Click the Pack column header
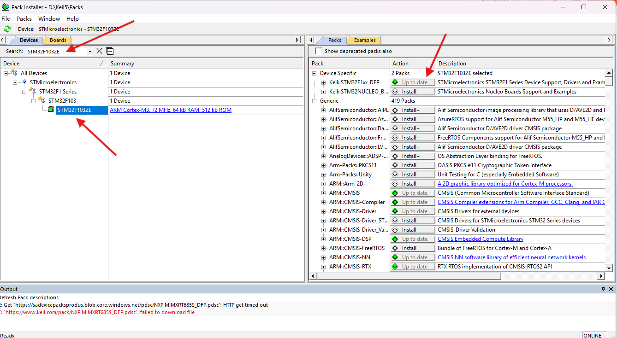The width and height of the screenshot is (617, 338). click(350, 64)
